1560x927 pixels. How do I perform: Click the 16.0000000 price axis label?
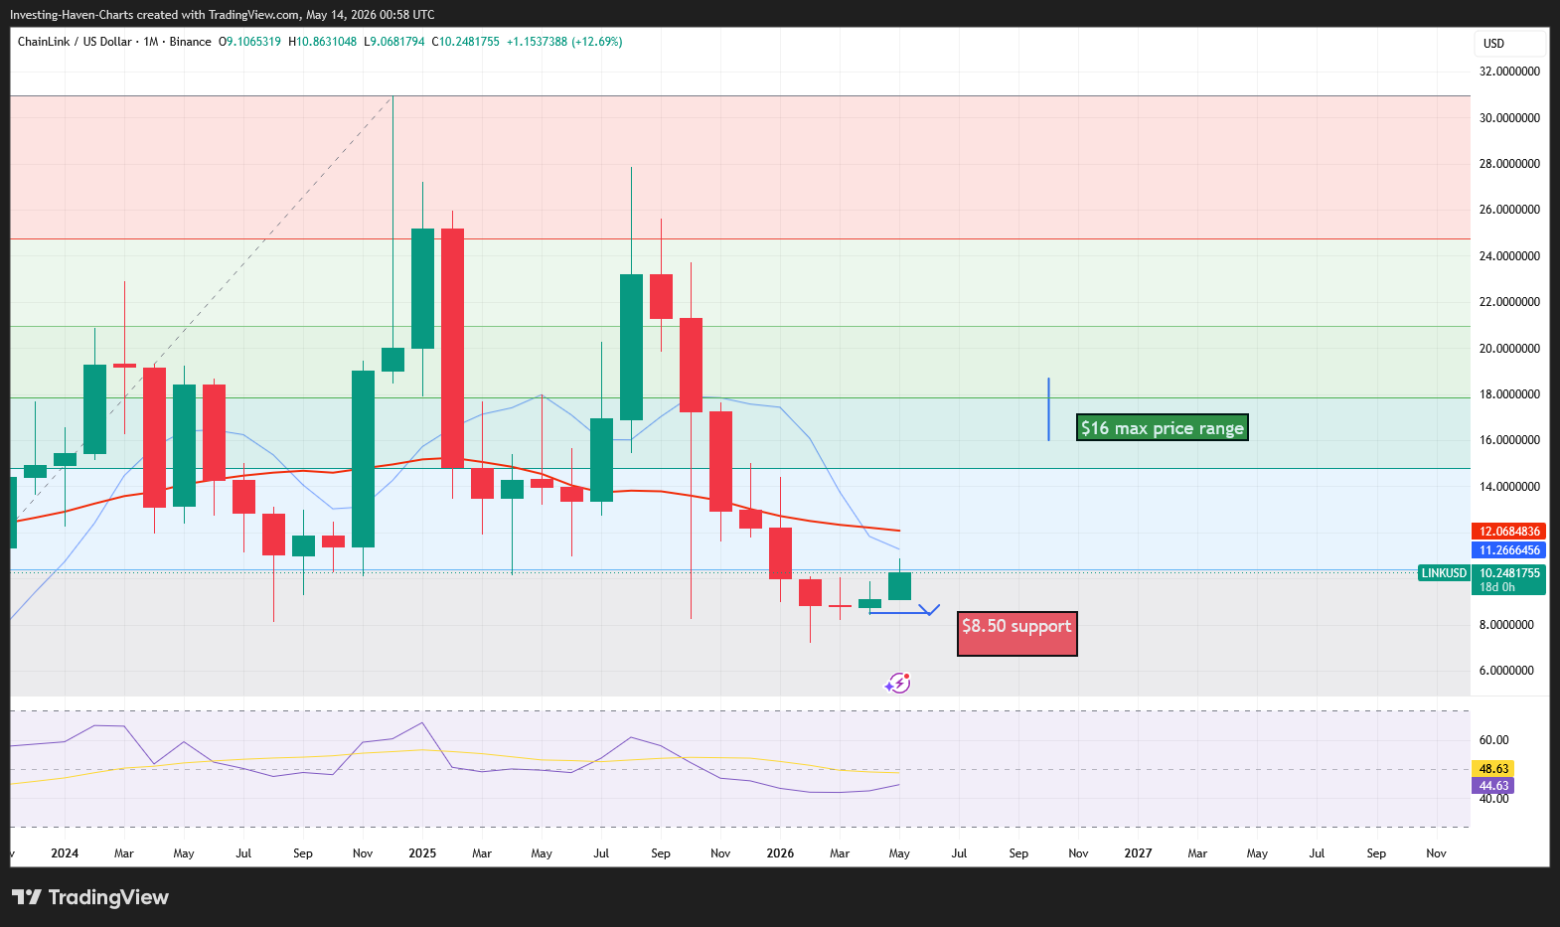[x=1509, y=440]
